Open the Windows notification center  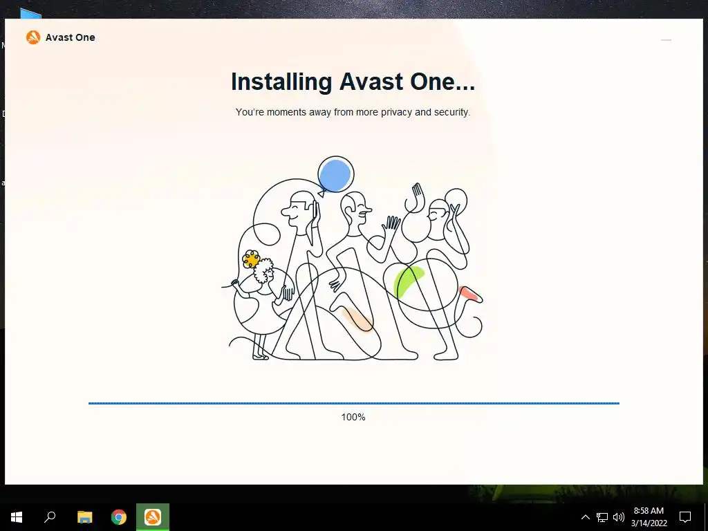(x=685, y=517)
